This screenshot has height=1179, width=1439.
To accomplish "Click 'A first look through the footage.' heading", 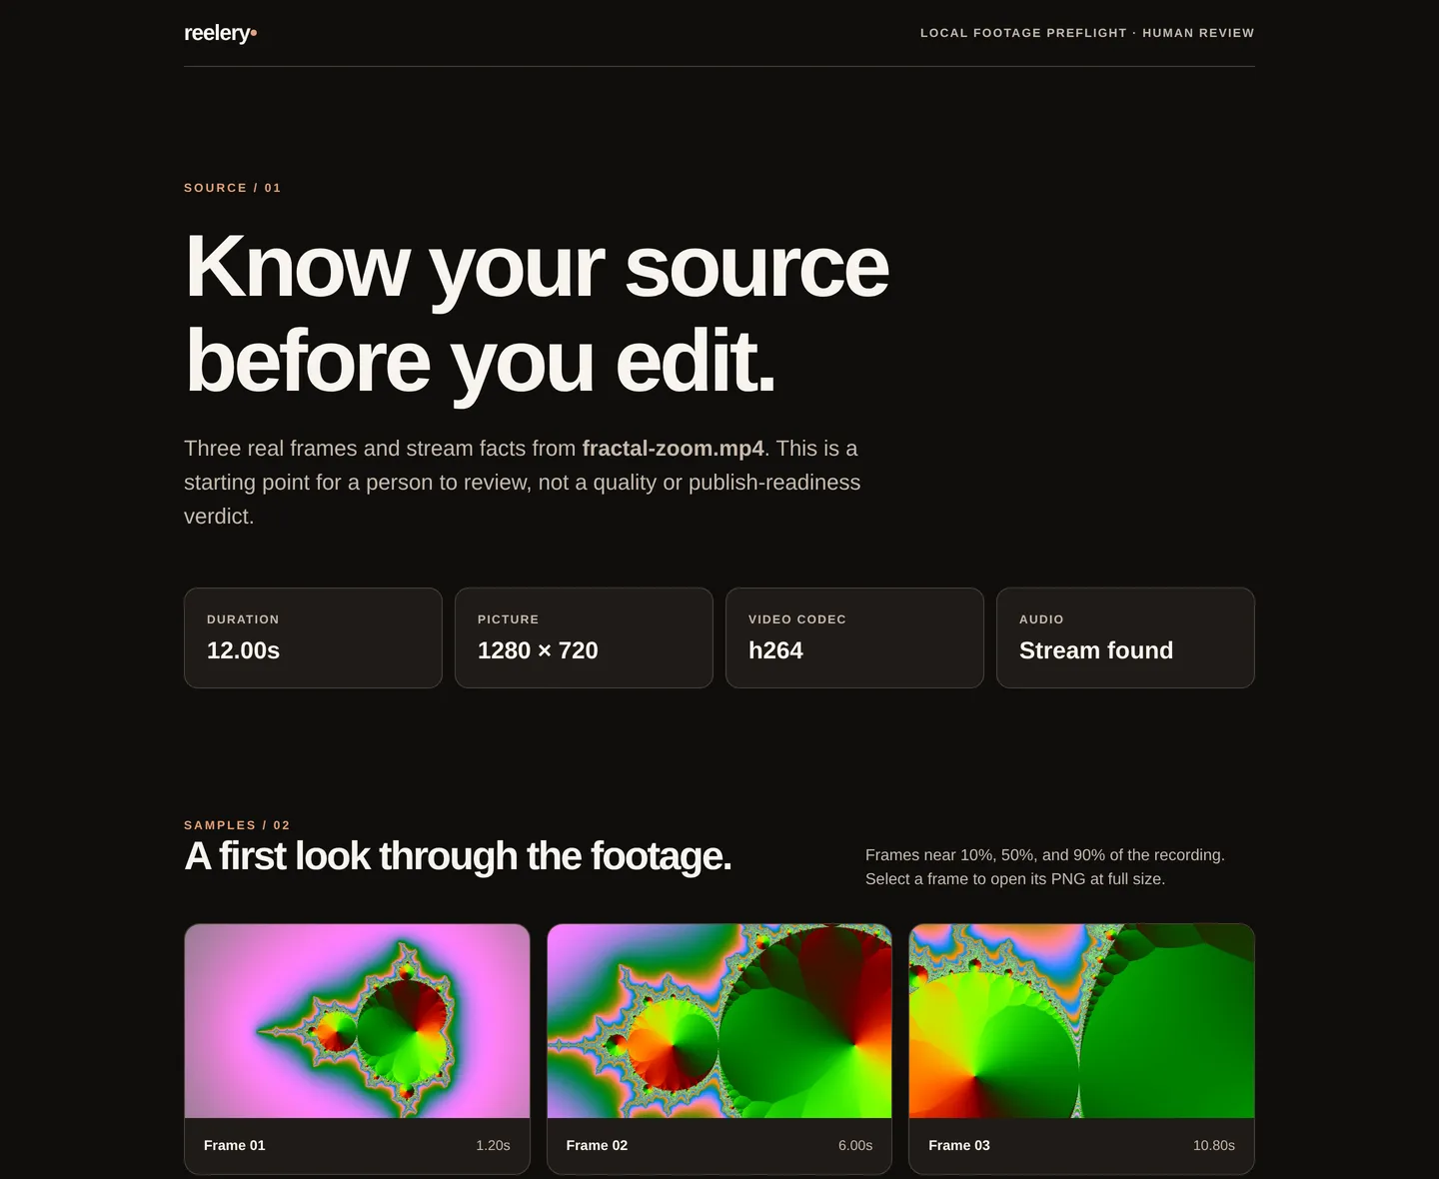I will tap(458, 857).
